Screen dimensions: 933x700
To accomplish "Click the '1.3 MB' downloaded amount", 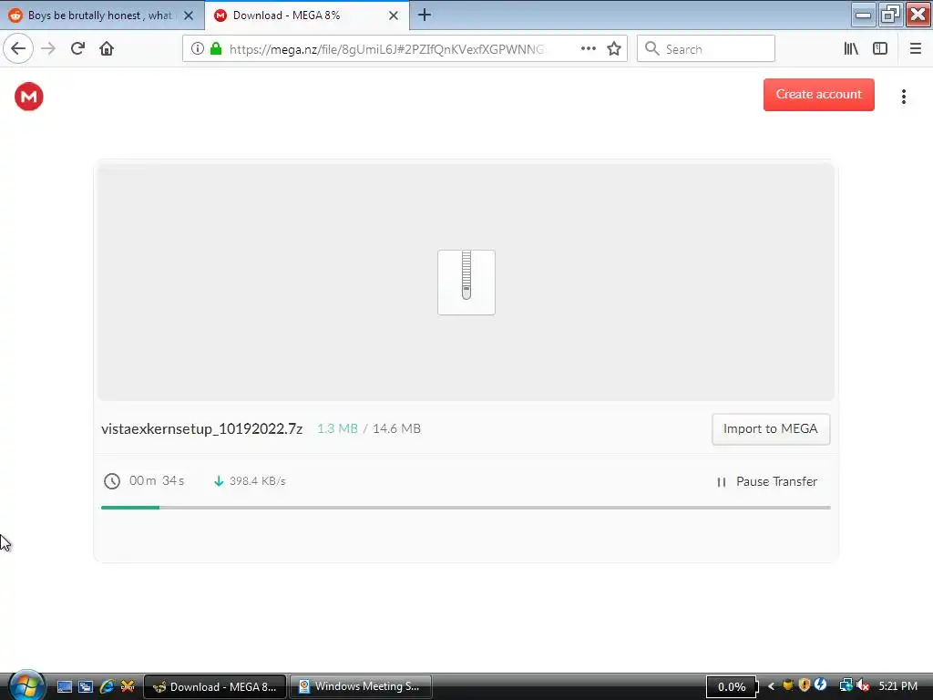I will (x=337, y=428).
